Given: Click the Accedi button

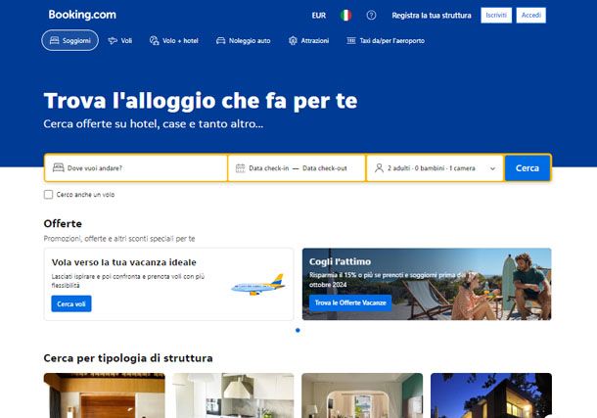Looking at the screenshot, I should (531, 16).
